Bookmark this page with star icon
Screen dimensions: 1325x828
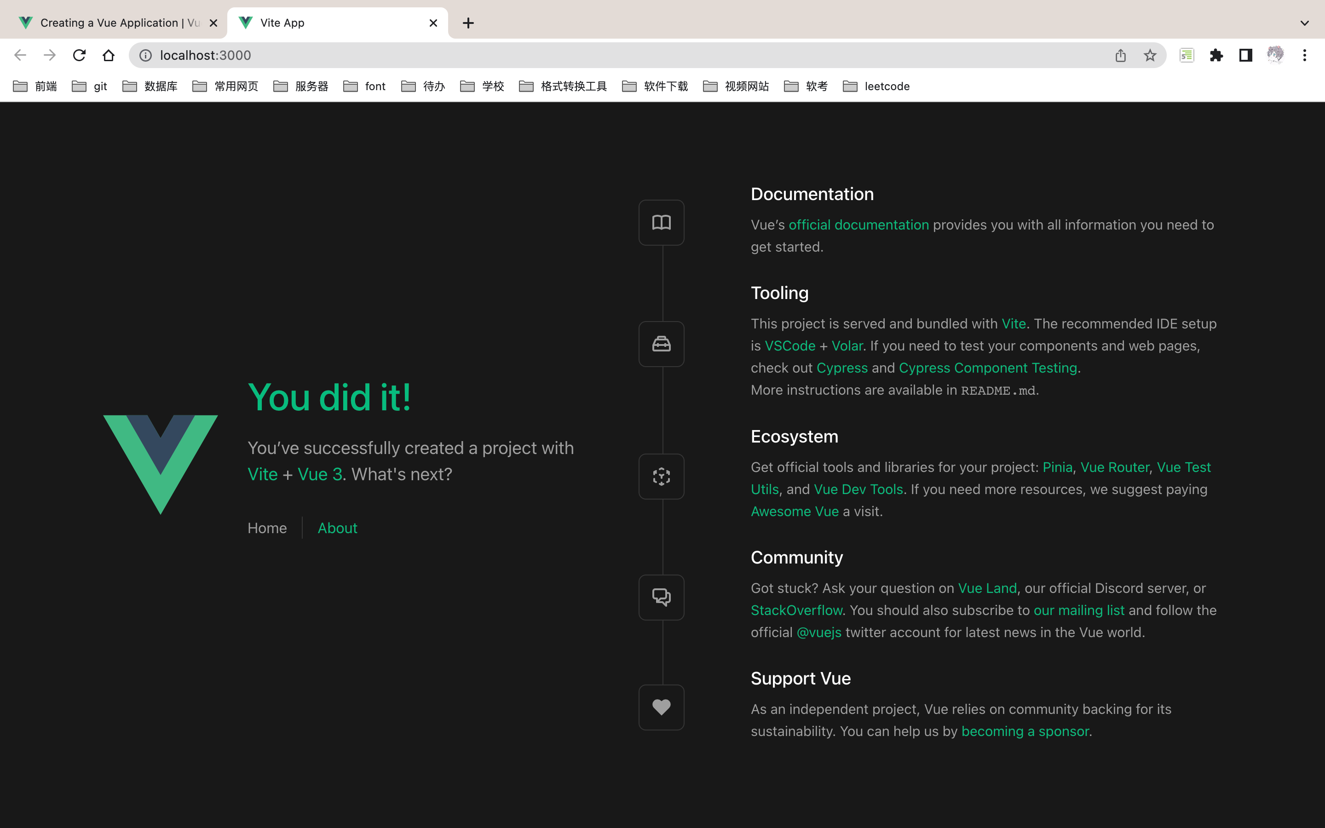[x=1150, y=55]
